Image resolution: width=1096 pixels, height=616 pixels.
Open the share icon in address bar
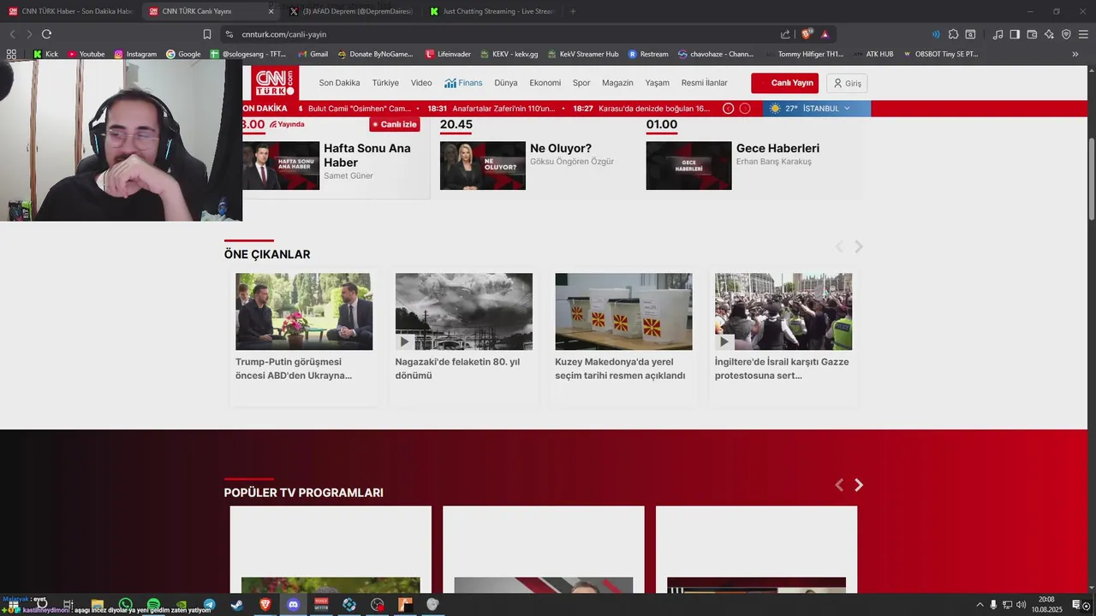click(x=785, y=34)
